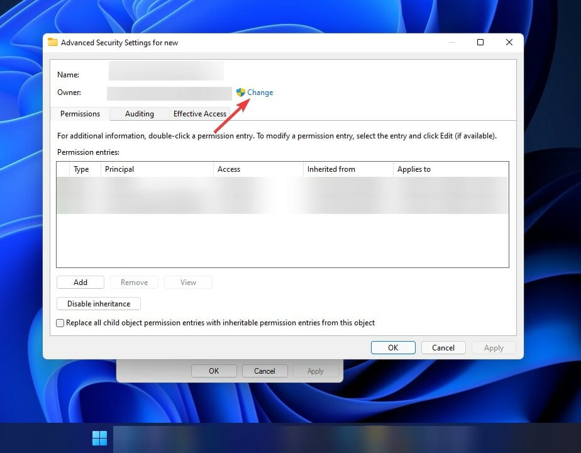
Task: Click the Change owner link
Action: tap(260, 92)
